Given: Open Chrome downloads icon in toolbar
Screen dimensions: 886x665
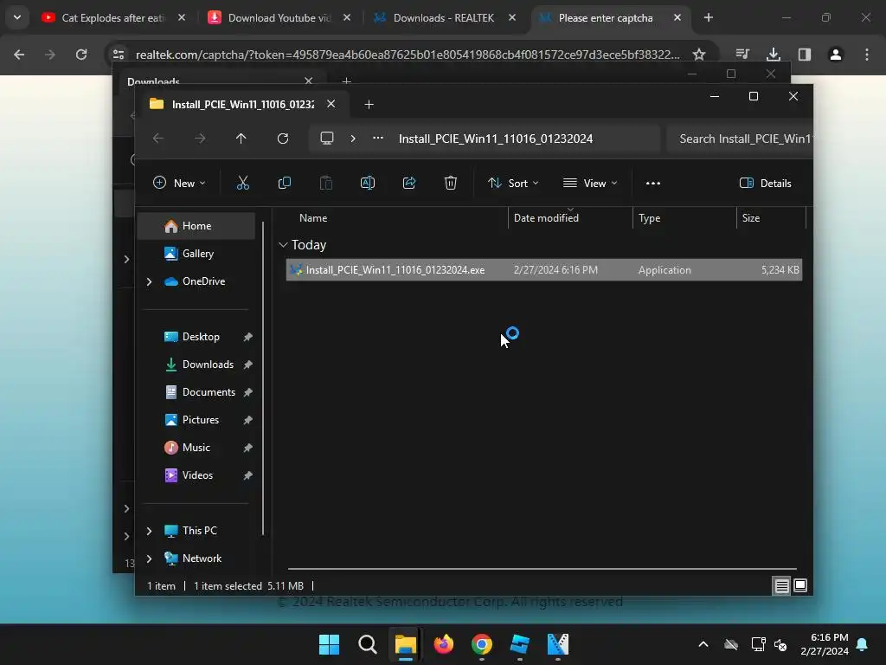Looking at the screenshot, I should (773, 55).
